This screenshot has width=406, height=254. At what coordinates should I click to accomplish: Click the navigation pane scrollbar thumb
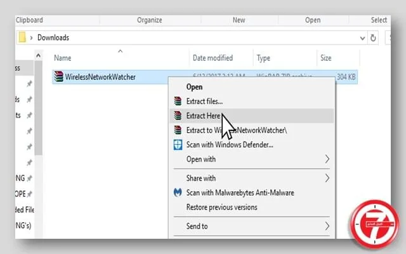tap(38, 107)
